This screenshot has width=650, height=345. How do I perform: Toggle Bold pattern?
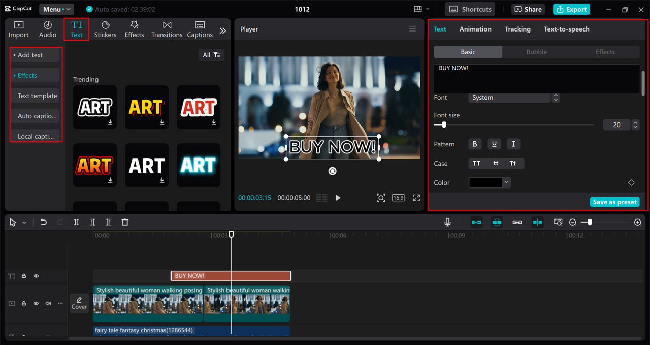pos(475,144)
